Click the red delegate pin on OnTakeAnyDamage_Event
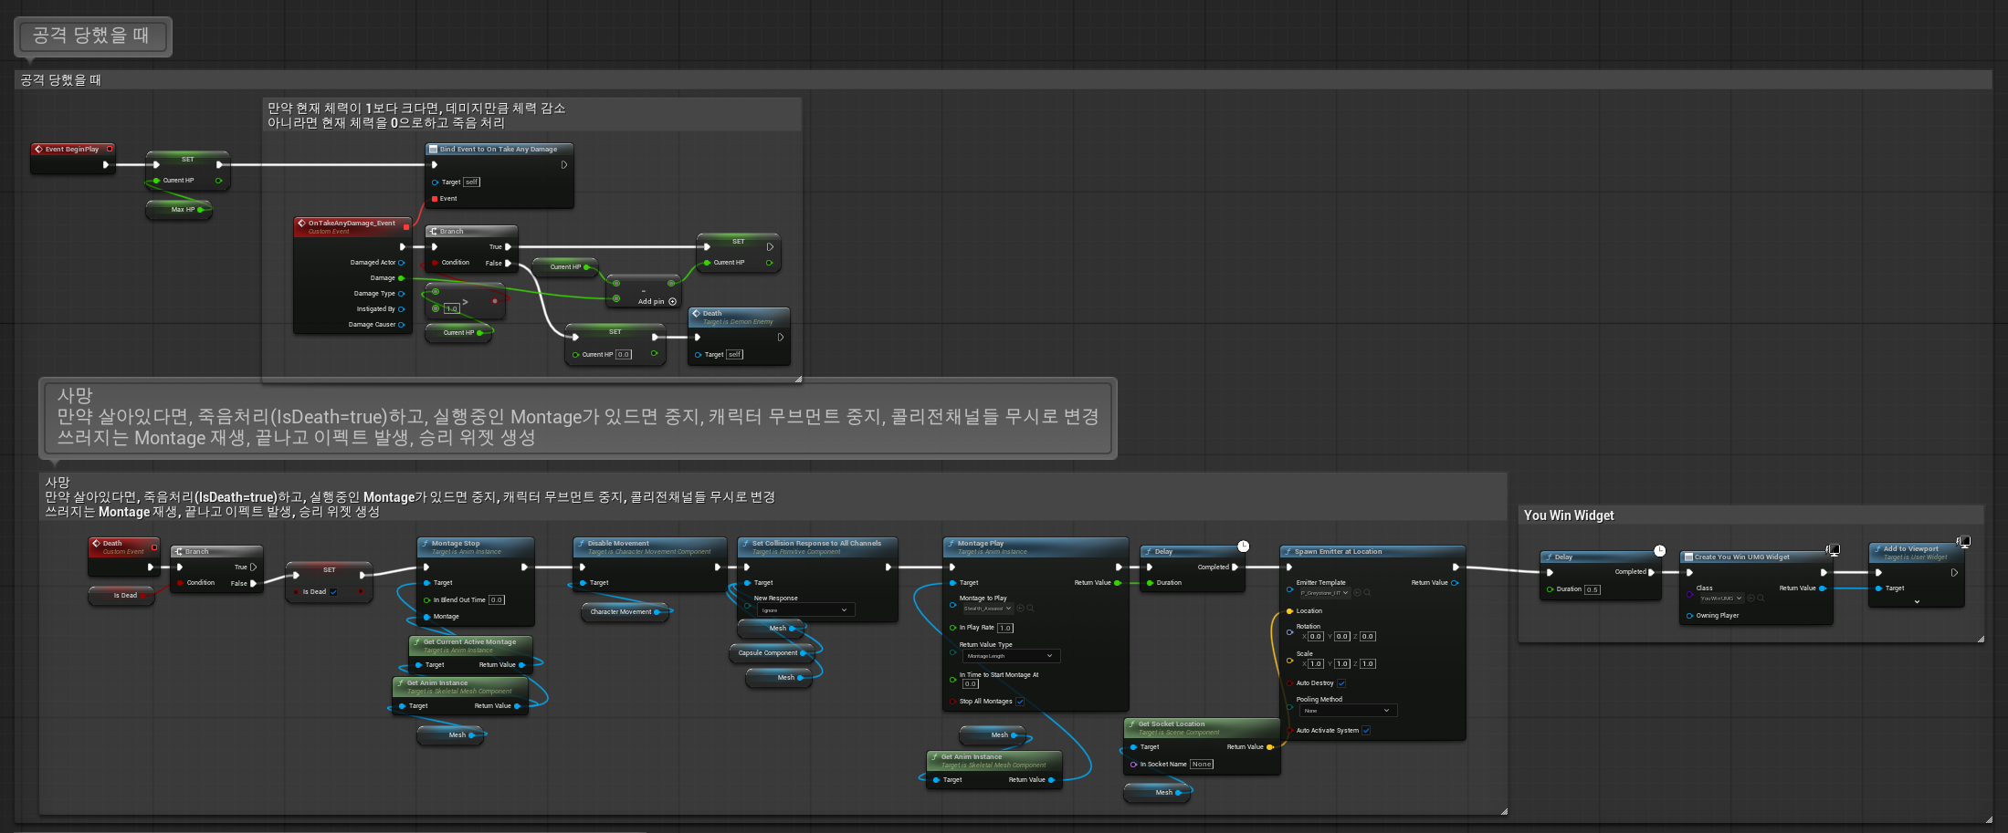The image size is (2008, 833). tap(406, 225)
